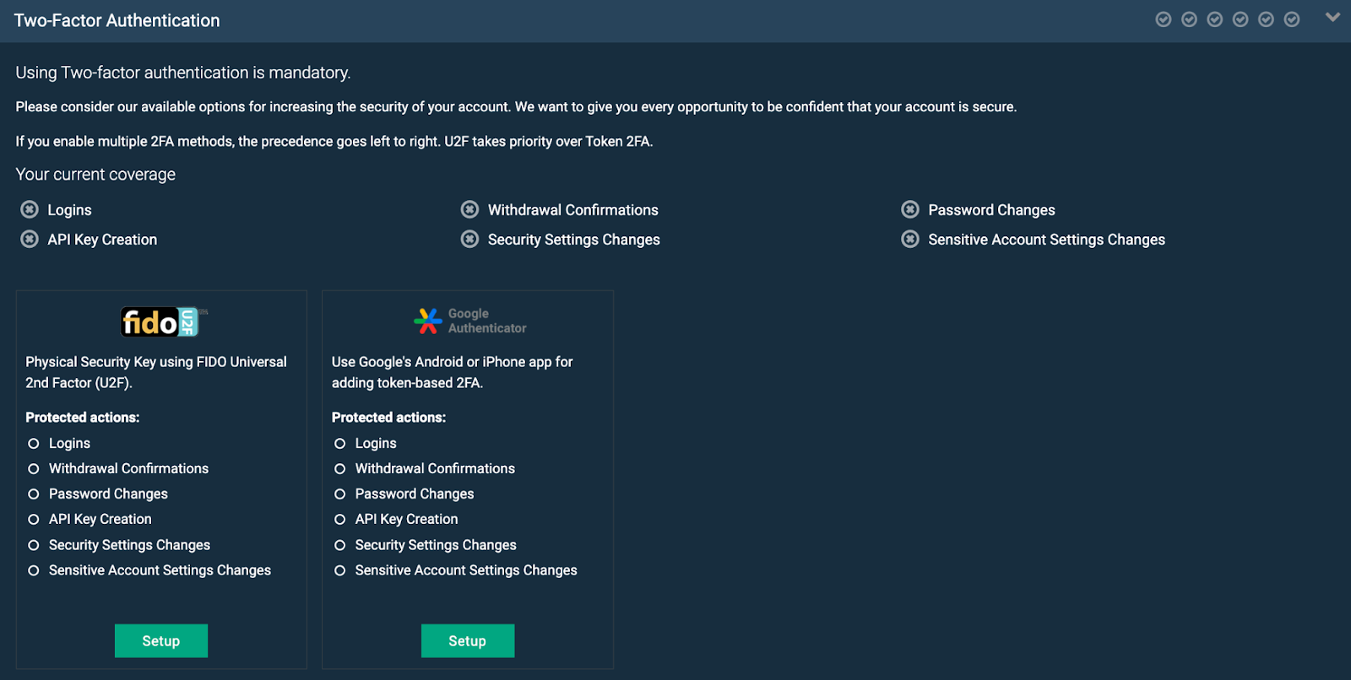This screenshot has width=1351, height=680.
Task: Select Sensitive Account Settings circle in Google card
Action: coord(340,570)
